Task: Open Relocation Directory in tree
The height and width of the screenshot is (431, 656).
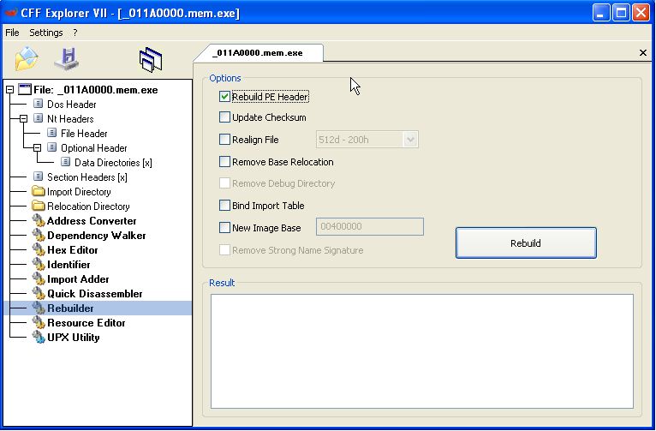Action: pos(88,207)
